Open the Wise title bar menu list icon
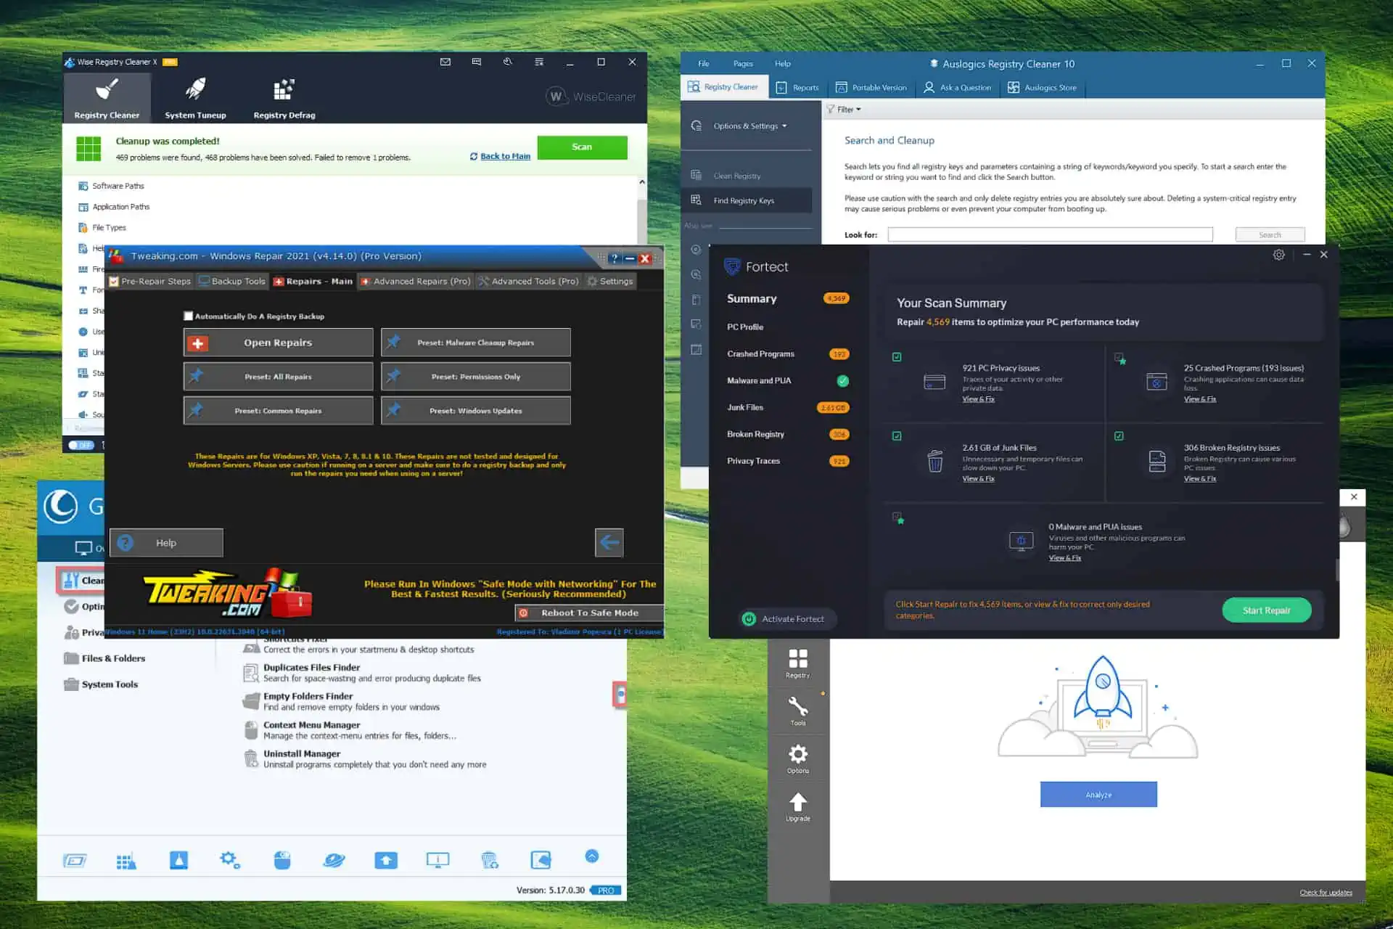Image resolution: width=1393 pixels, height=929 pixels. click(539, 62)
